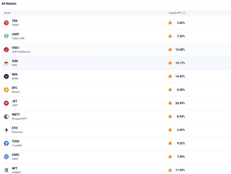The height and width of the screenshot is (174, 231).
Task: Click the 11.93% supply APY value
Action: click(x=180, y=170)
